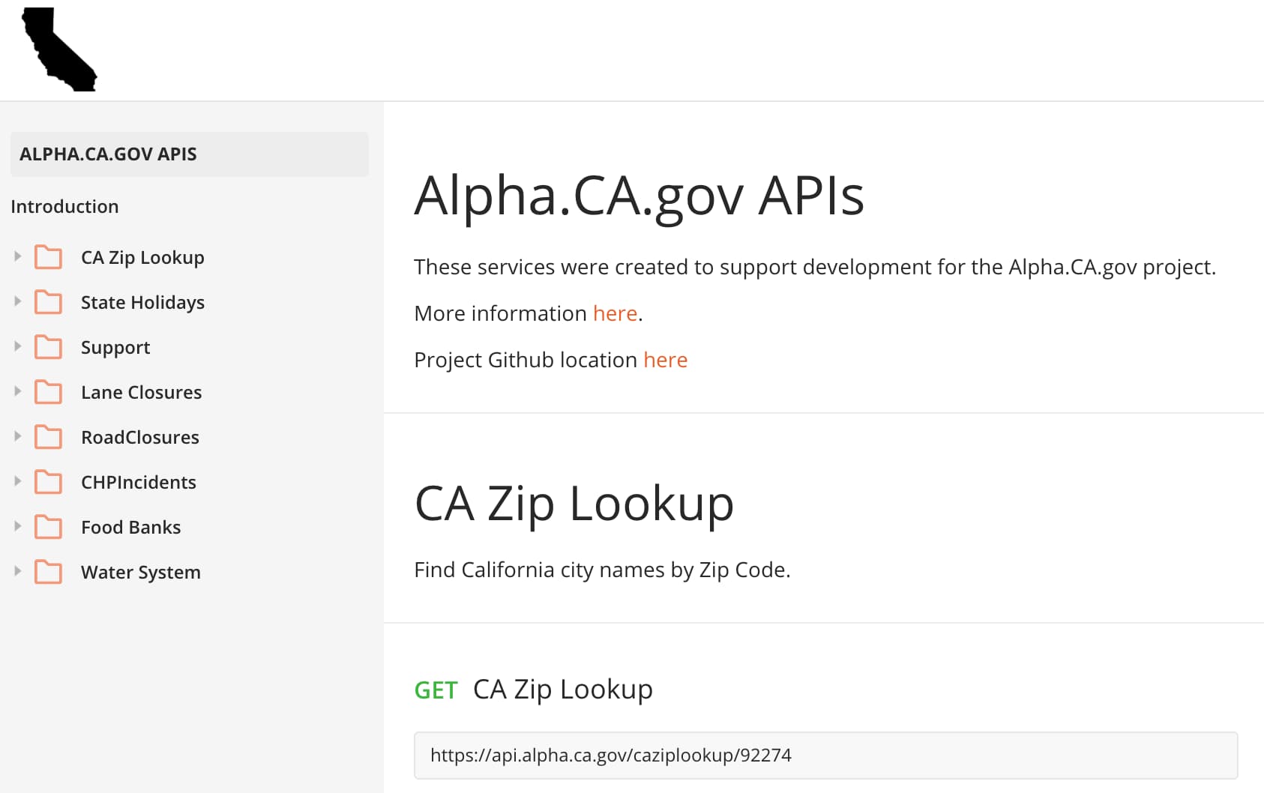Open the More information here link
Image resolution: width=1264 pixels, height=793 pixels.
(x=615, y=313)
